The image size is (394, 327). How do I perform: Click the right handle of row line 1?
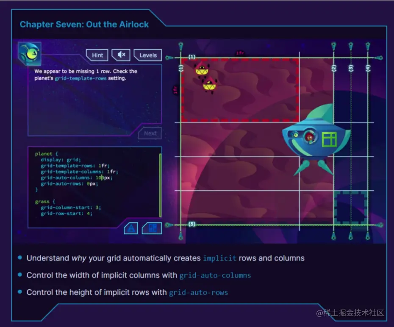coord(379,58)
